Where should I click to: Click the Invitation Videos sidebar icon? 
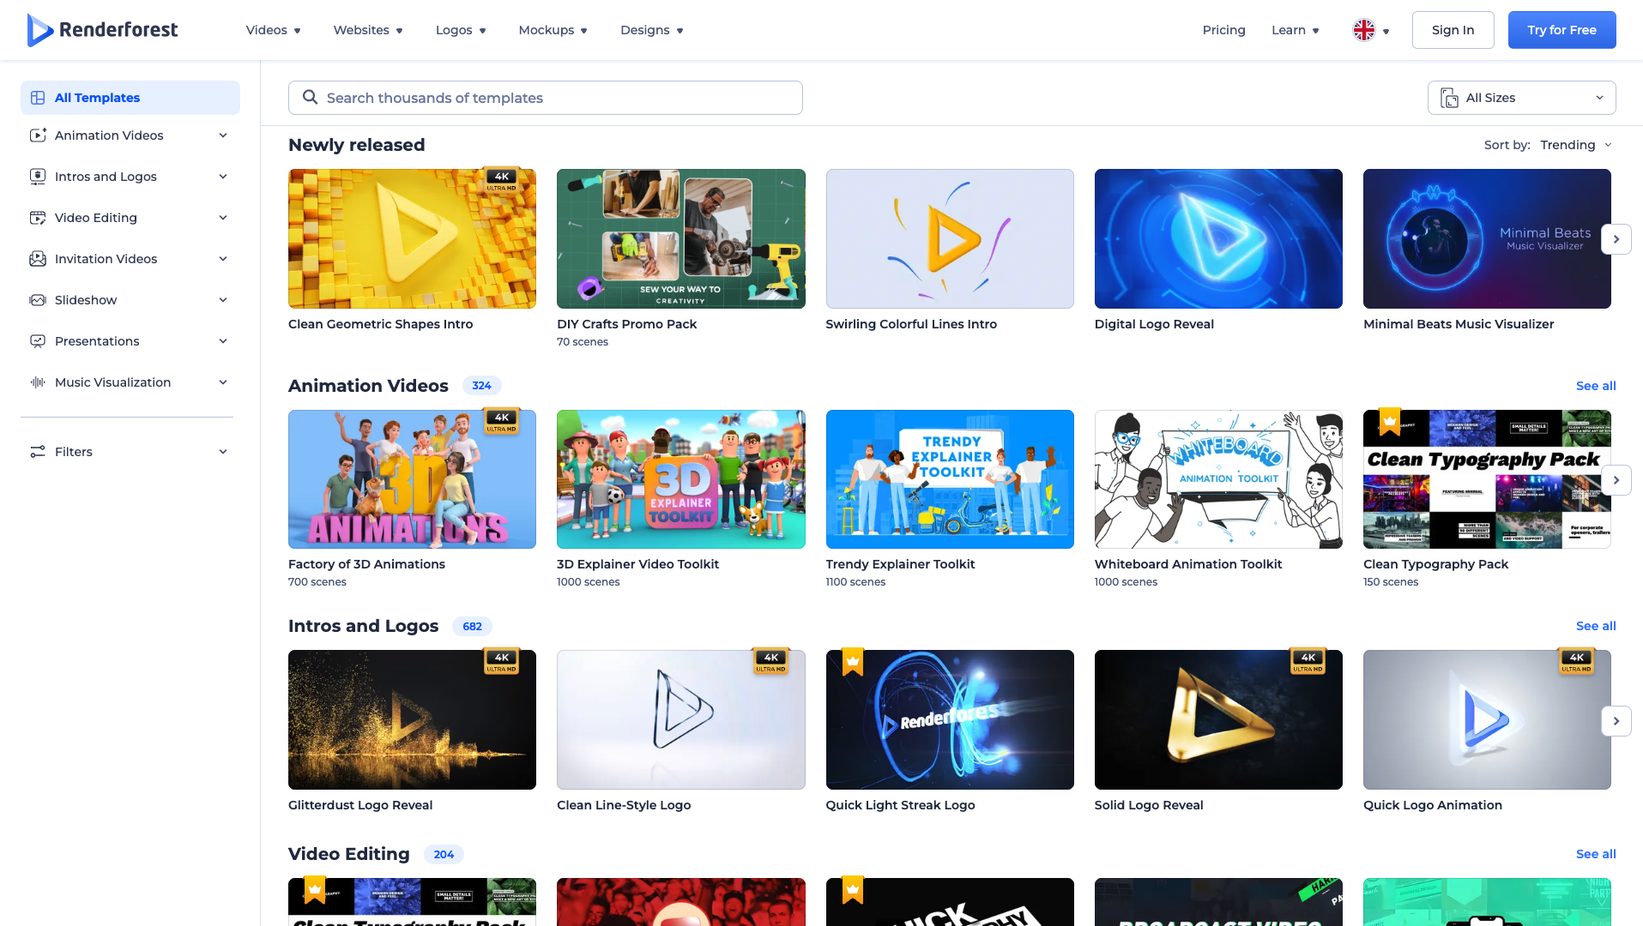38,259
